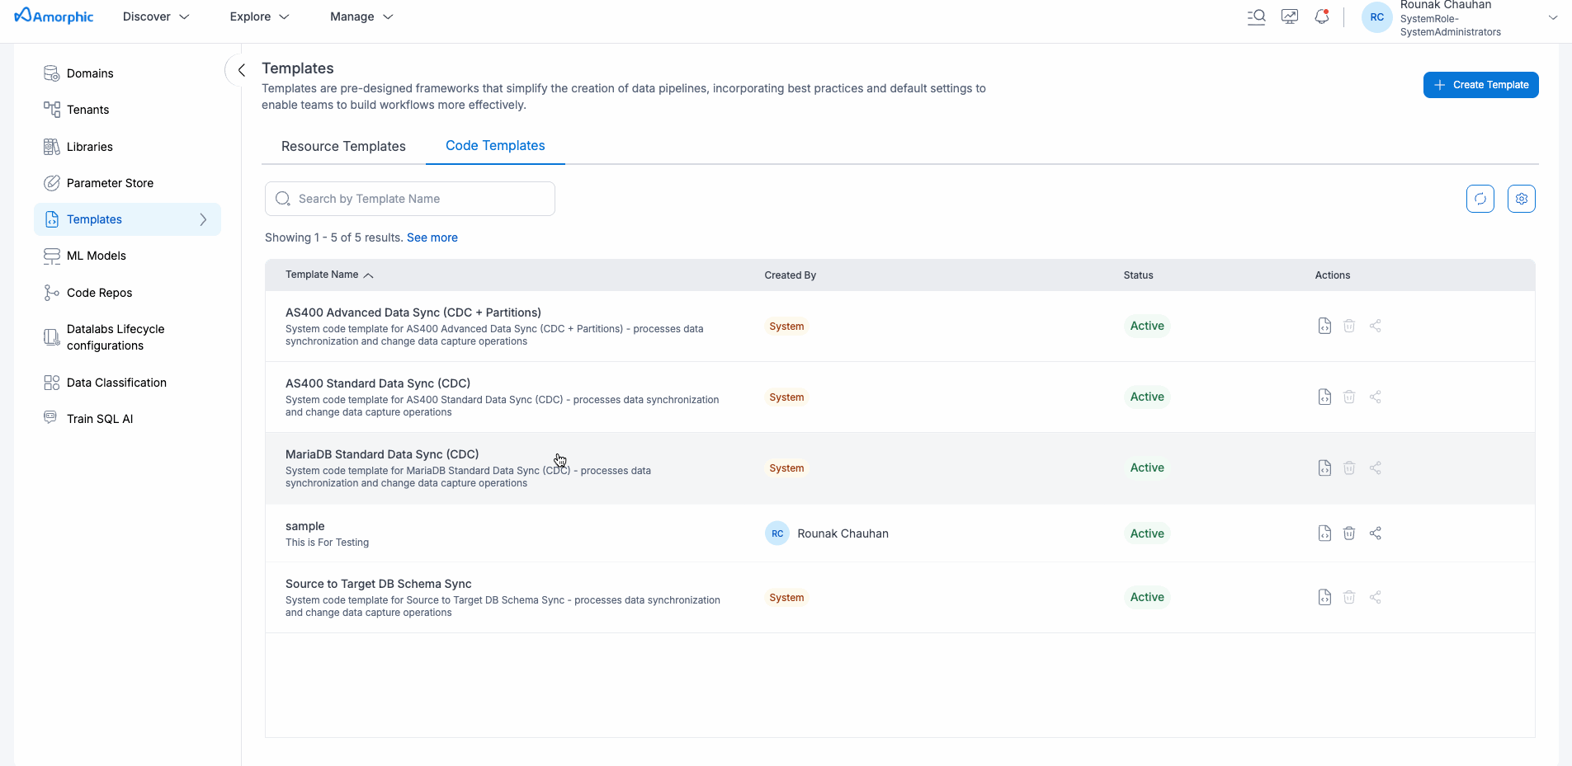Open table settings gear icon
This screenshot has width=1572, height=766.
[x=1521, y=199]
